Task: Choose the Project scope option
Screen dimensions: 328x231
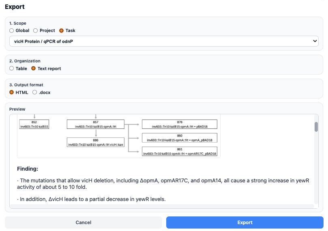Action: pos(36,30)
